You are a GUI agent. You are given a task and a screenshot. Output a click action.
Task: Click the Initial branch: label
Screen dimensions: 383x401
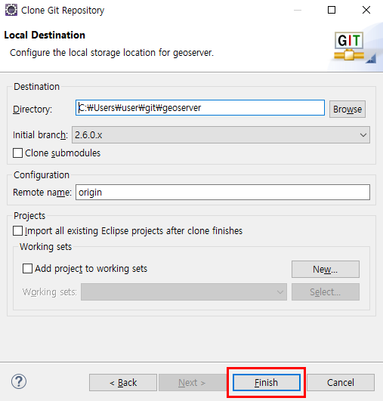click(x=41, y=134)
